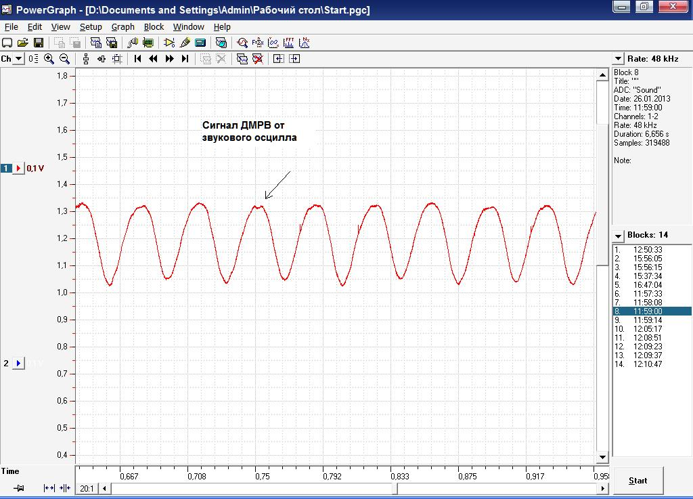Zoom out using the magnifier minus icon
This screenshot has width=693, height=499.
[x=64, y=59]
